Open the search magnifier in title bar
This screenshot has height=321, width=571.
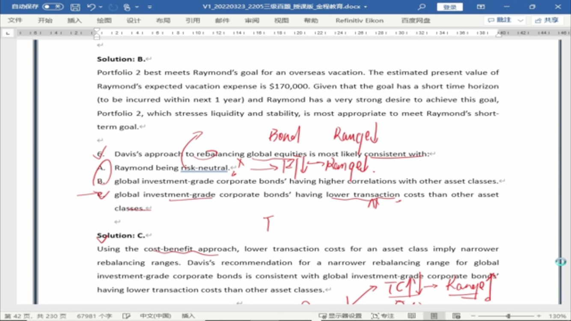(x=422, y=7)
